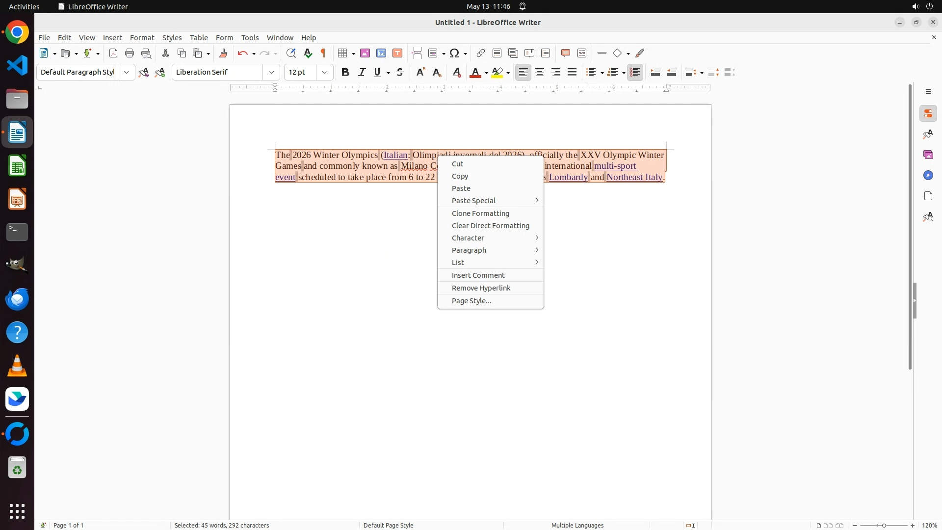
Task: Open the Styles menu
Action: tap(172, 38)
